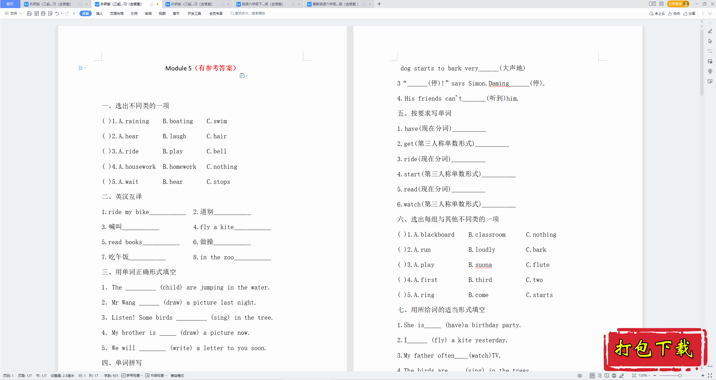Click the tab switcher icon showing 5

tap(653, 4)
